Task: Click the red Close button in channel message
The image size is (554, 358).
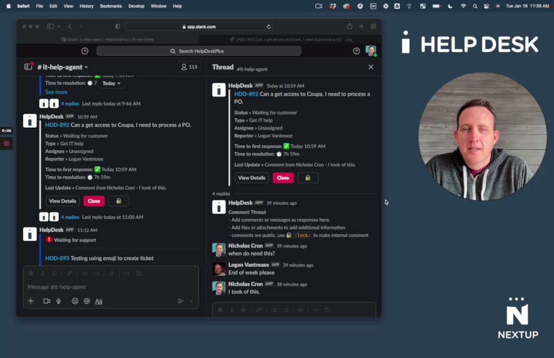Action: (94, 201)
